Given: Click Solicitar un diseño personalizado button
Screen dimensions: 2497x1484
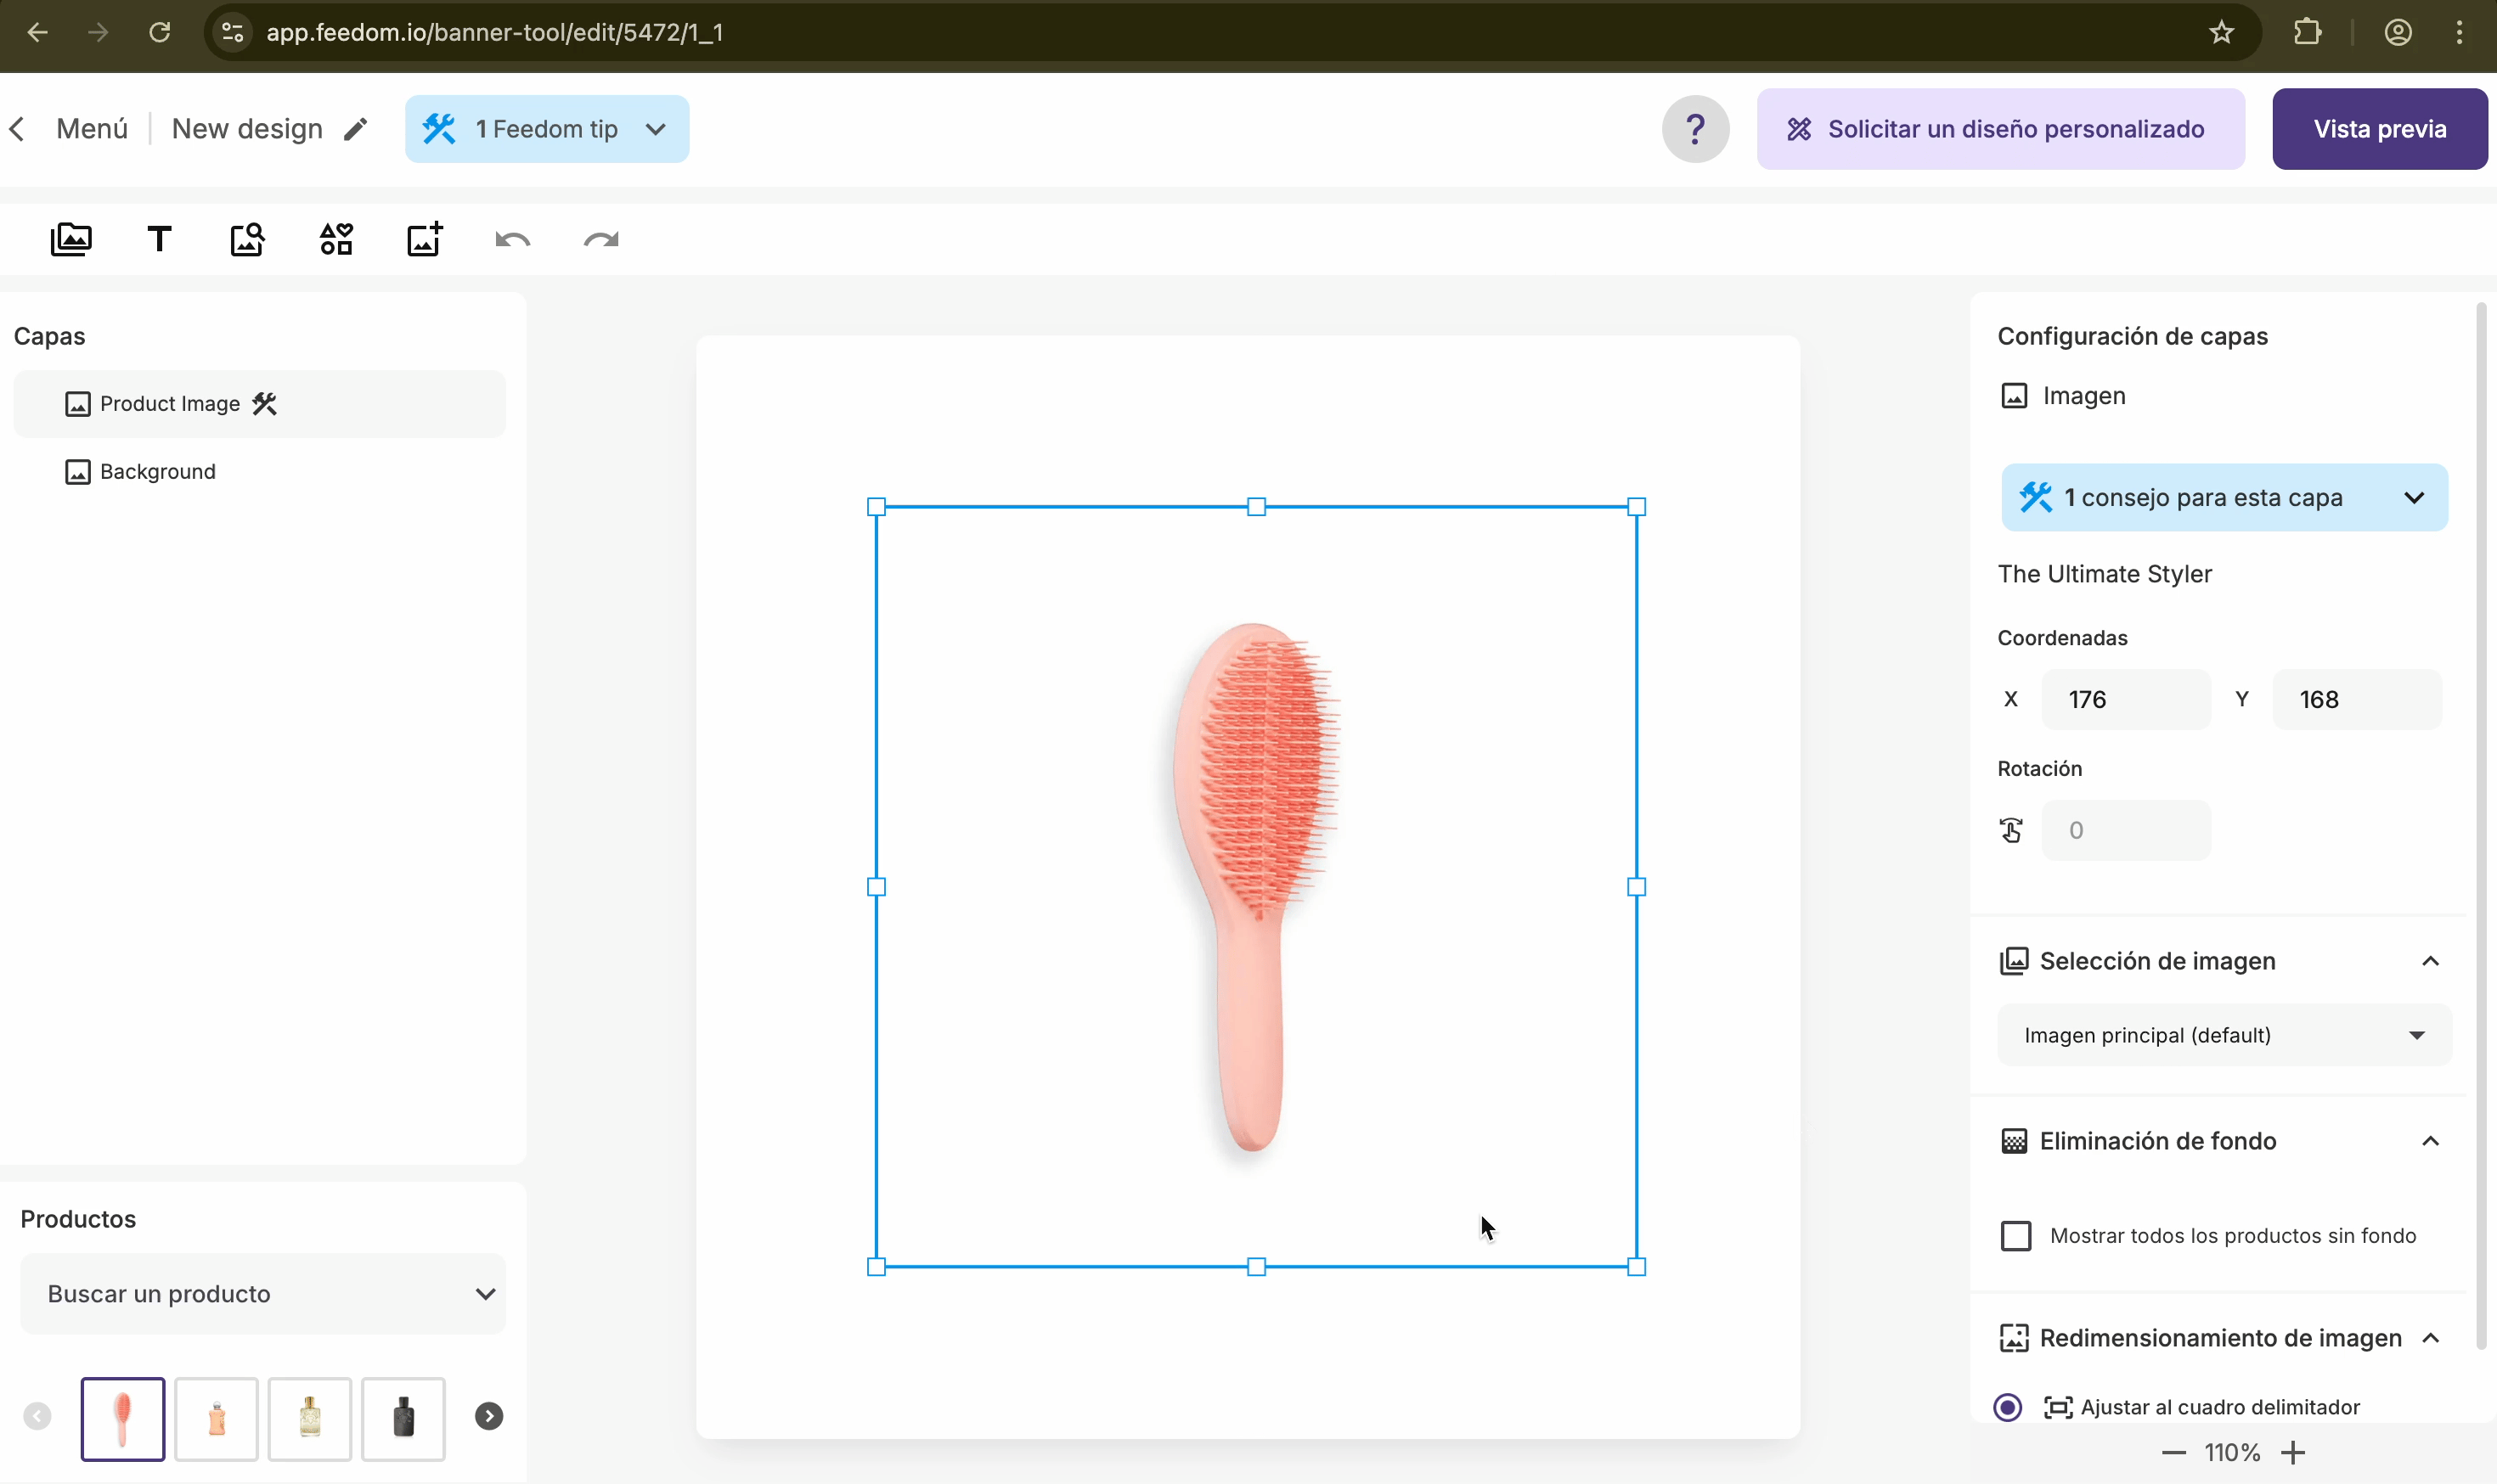Looking at the screenshot, I should 2000,129.
